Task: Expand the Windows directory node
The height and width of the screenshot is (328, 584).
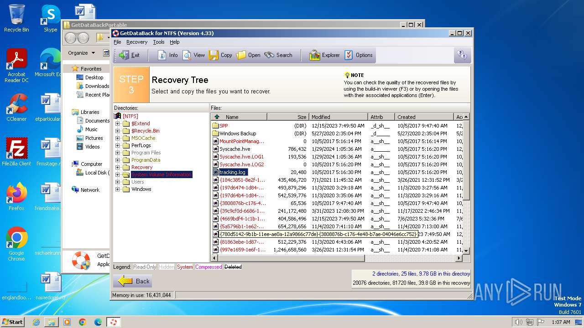Action: pos(117,189)
